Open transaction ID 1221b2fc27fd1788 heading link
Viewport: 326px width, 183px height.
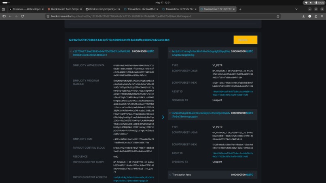(x=119, y=40)
